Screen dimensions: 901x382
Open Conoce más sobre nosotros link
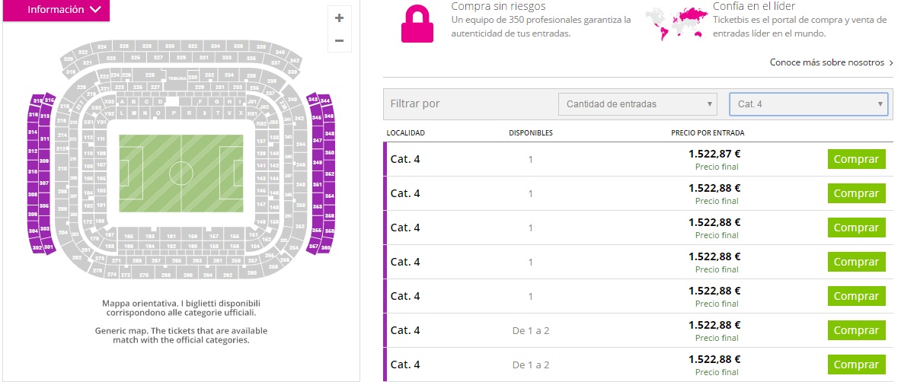831,62
